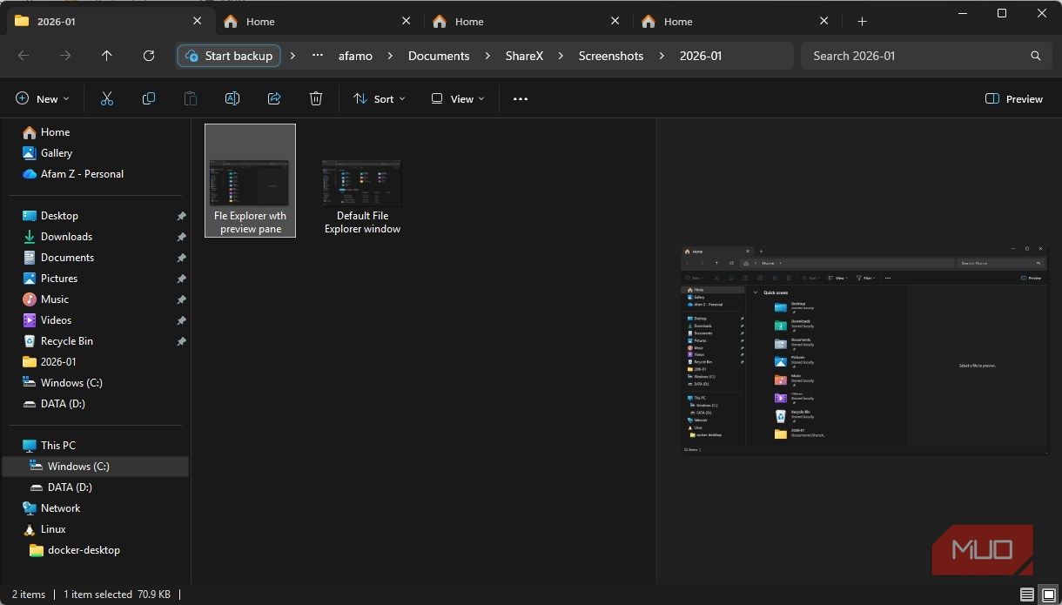Expand chevron after Start backup

tap(292, 56)
